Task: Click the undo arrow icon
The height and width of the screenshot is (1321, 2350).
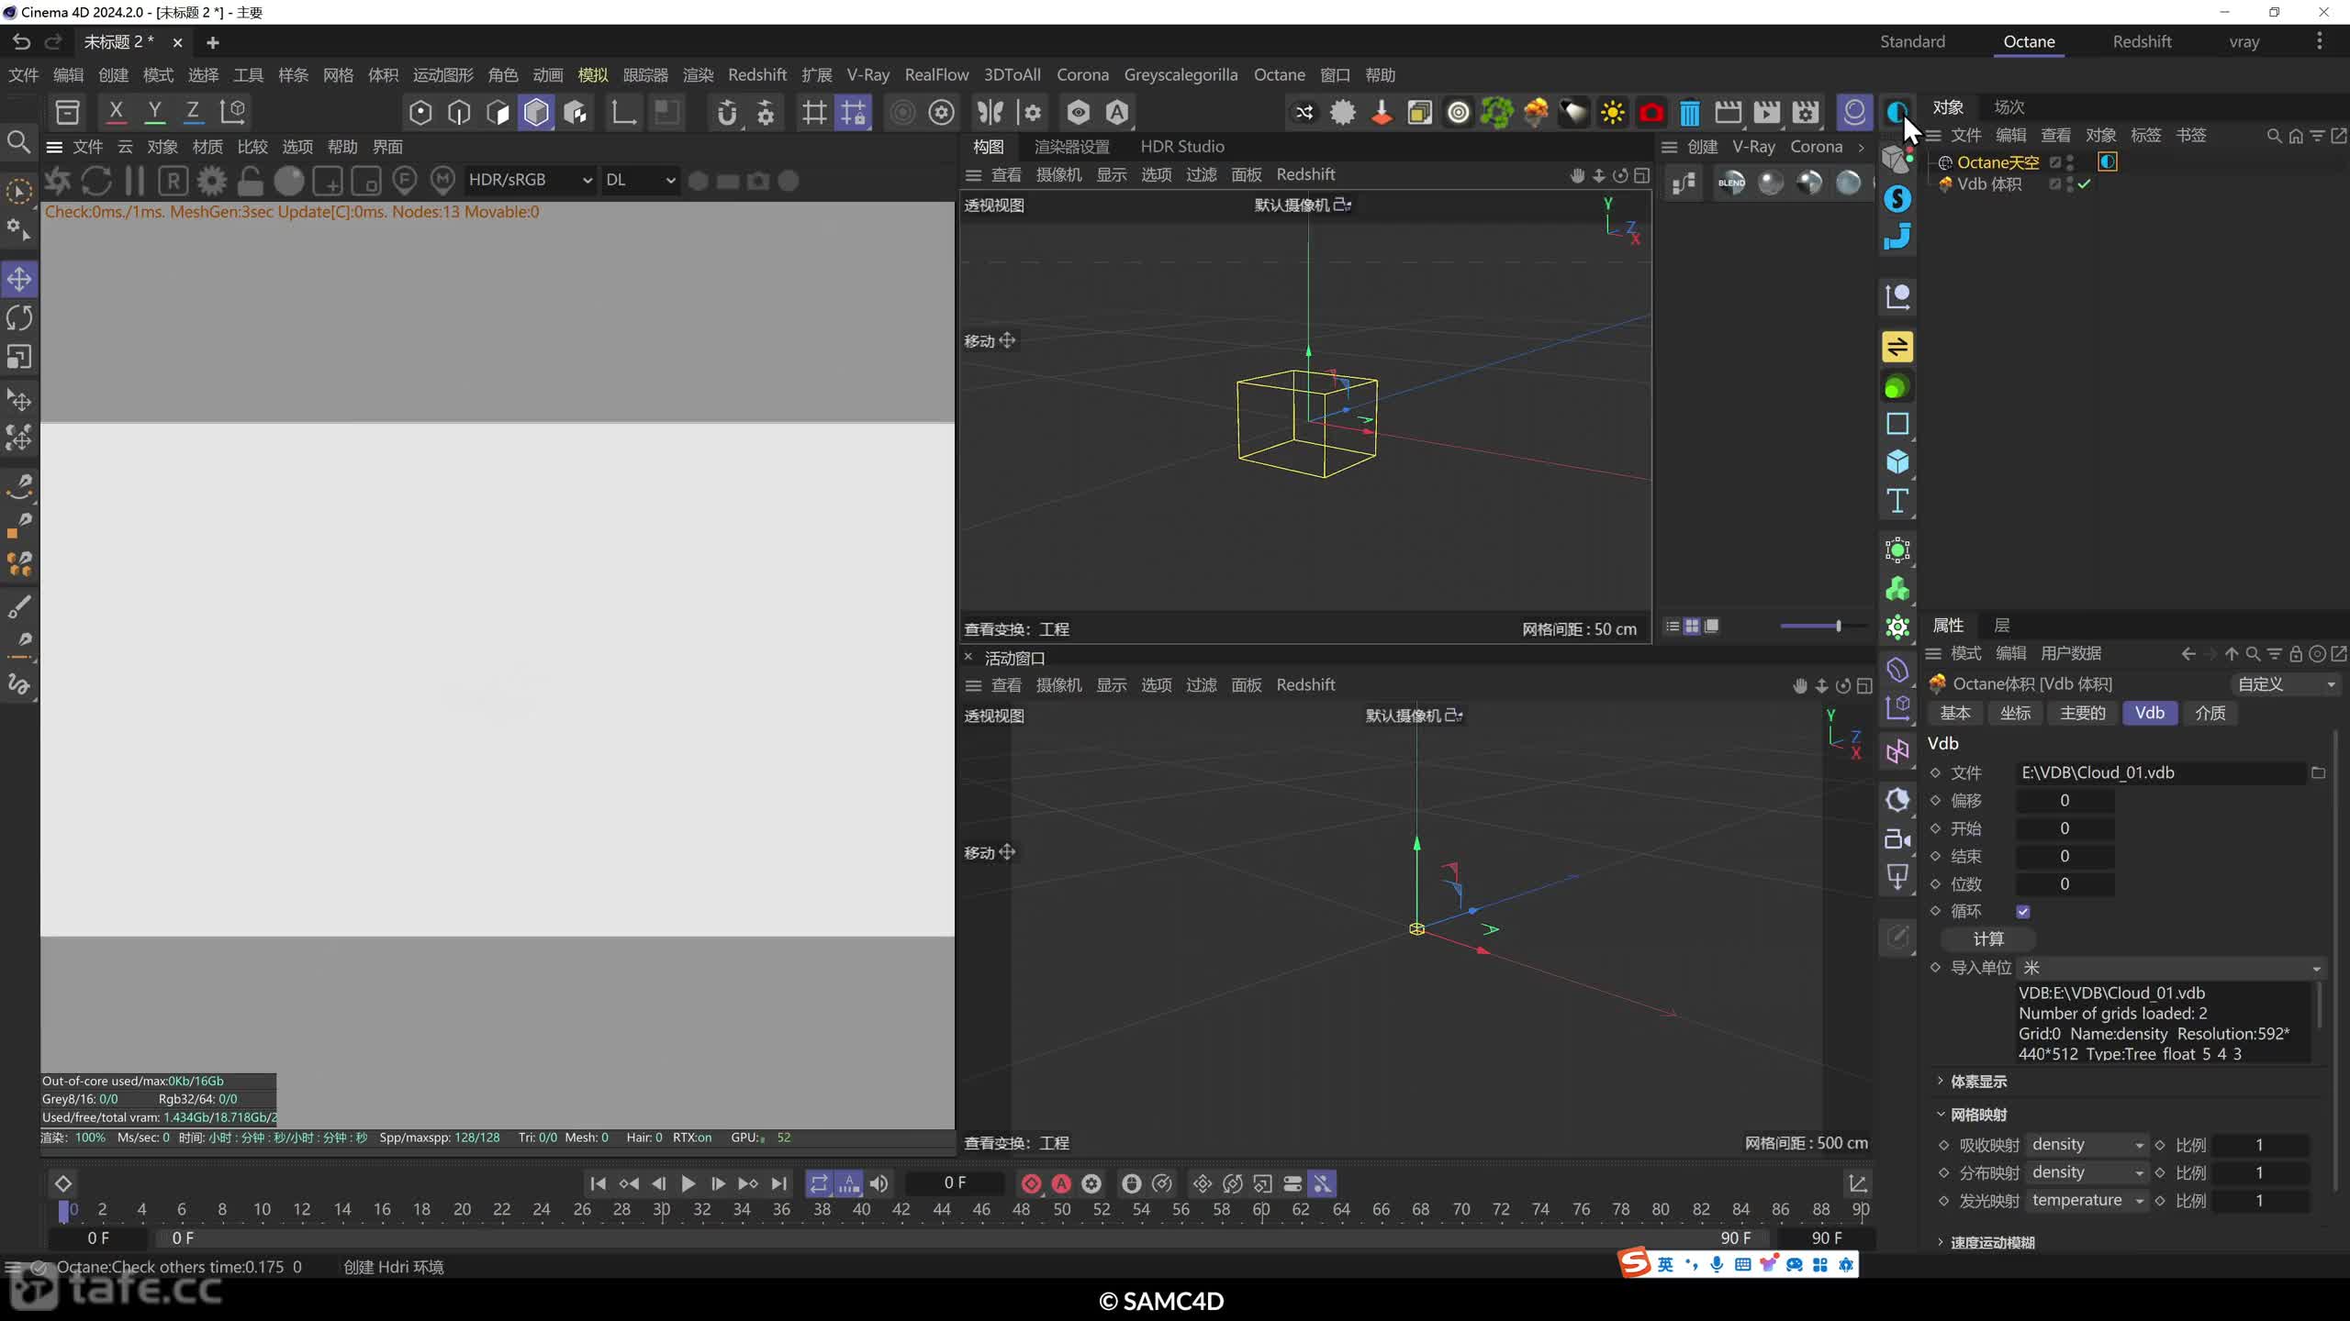Action: click(22, 42)
